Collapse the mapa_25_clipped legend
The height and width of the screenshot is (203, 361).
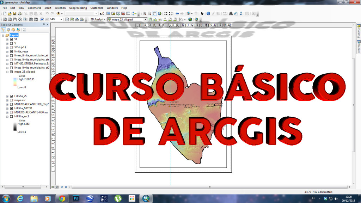(7, 72)
